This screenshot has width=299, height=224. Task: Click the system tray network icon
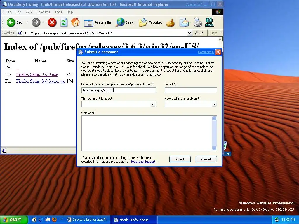[277, 220]
